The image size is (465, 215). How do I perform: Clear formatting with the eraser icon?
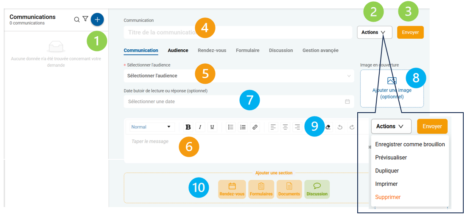coord(328,127)
